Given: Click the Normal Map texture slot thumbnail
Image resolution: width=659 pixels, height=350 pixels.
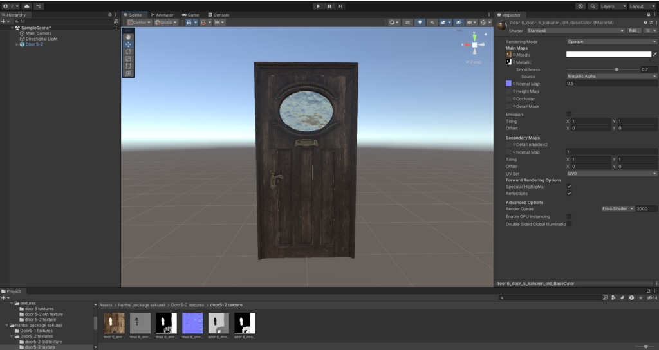Looking at the screenshot, I should (508, 84).
